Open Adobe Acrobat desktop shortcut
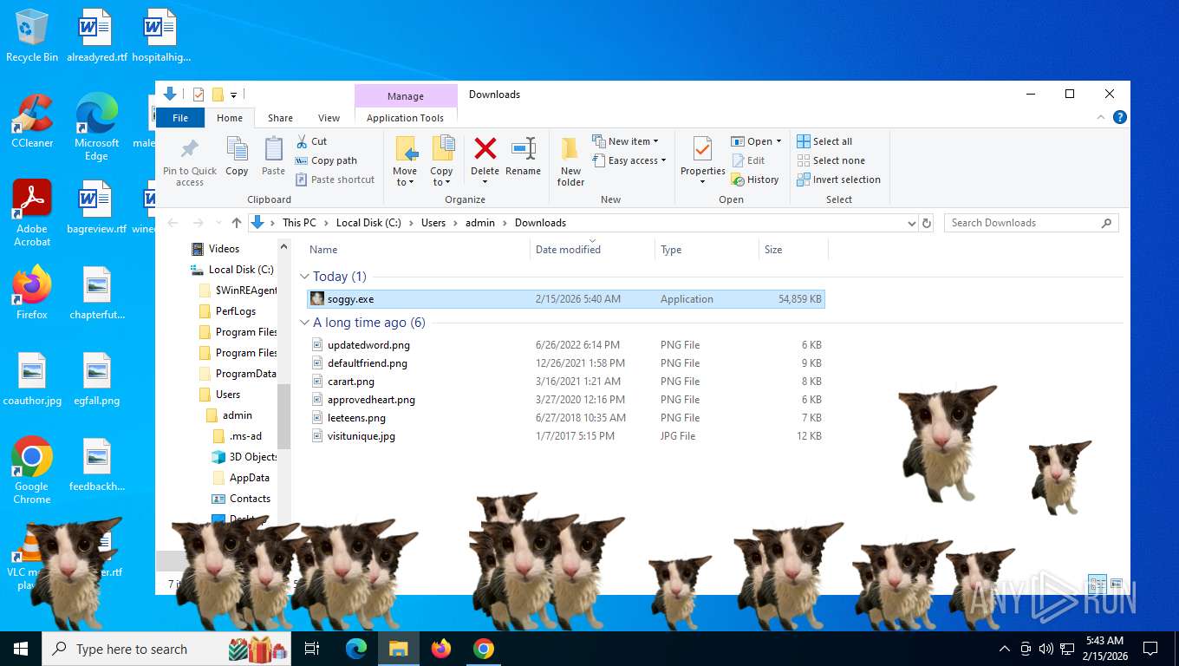The height and width of the screenshot is (666, 1179). pos(32,213)
